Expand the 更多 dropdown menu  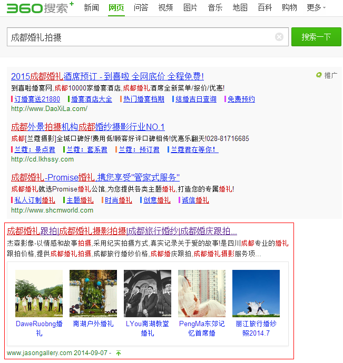click(316, 8)
